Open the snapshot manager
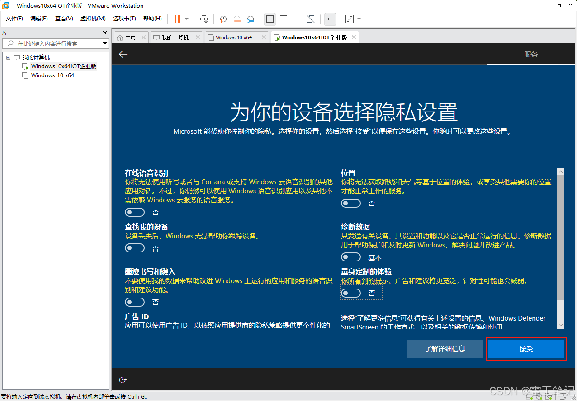Screen dimensions: 577x401 click(x=251, y=19)
